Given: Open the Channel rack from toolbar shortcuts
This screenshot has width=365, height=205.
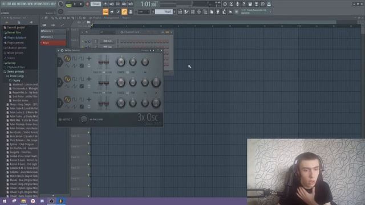Looking at the screenshot, I should click(x=193, y=11).
